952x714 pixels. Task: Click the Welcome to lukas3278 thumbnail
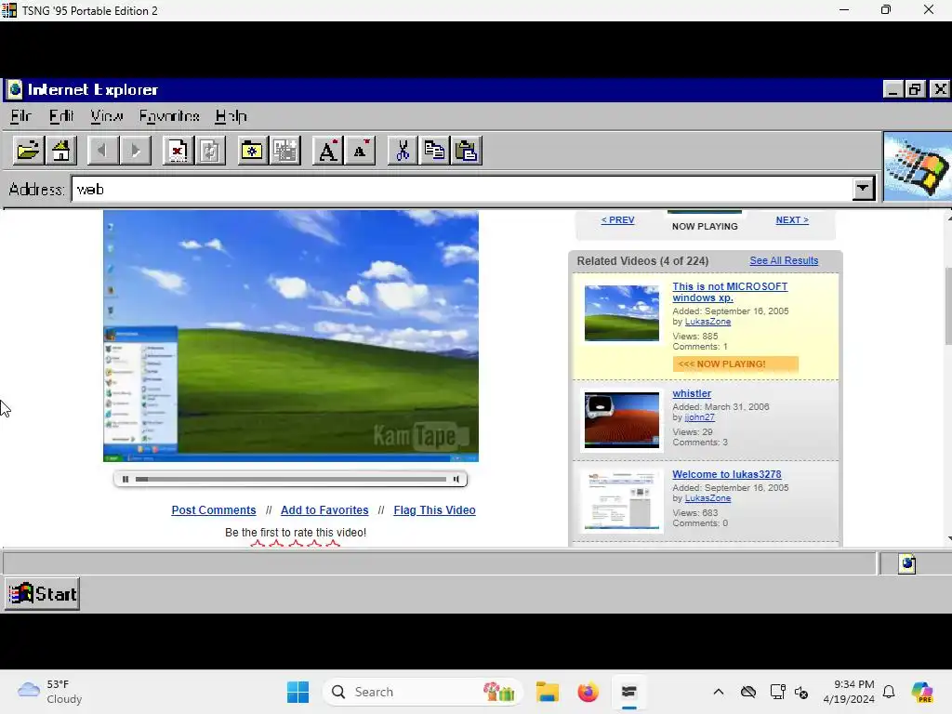tap(622, 501)
